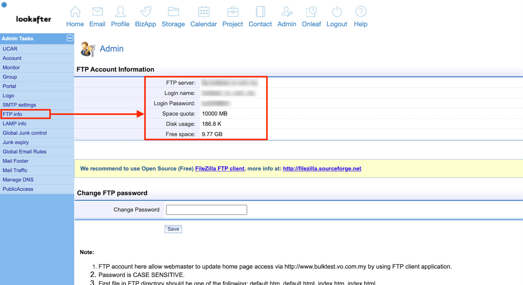The width and height of the screenshot is (523, 285).
Task: Open the filezilla.sourceforge.net link
Action: tap(322, 169)
